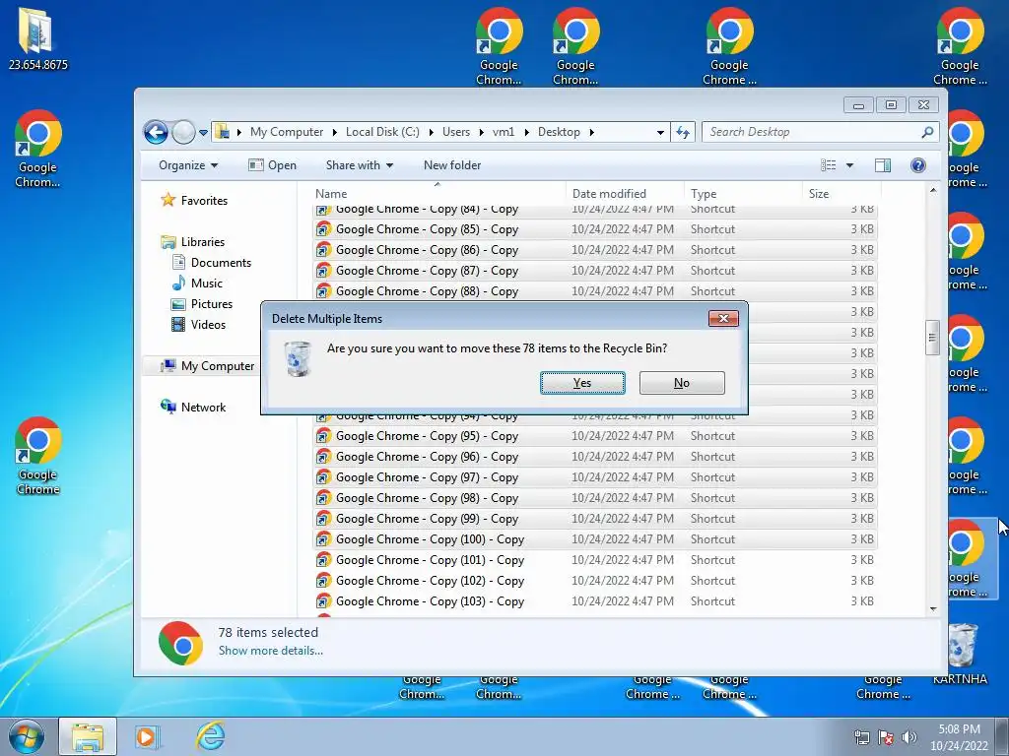
Task: Click the Chrome icon of Copy (98) row
Action: (x=323, y=497)
